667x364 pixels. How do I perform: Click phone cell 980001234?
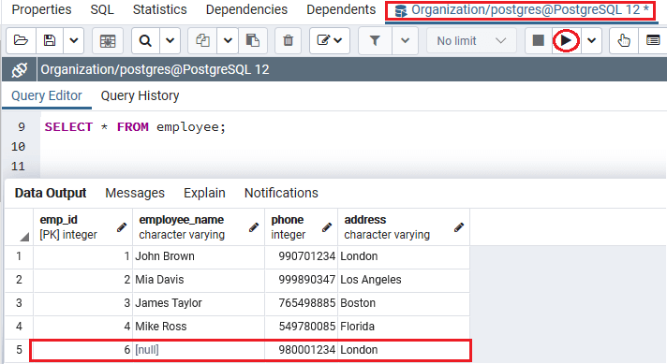(x=301, y=350)
